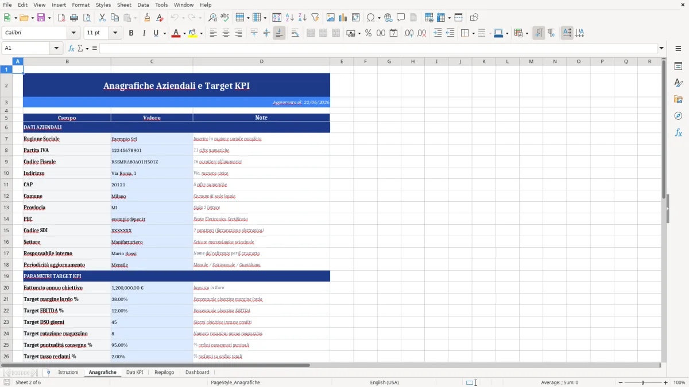Toggle Bold formatting
689x387 pixels.
coord(131,33)
